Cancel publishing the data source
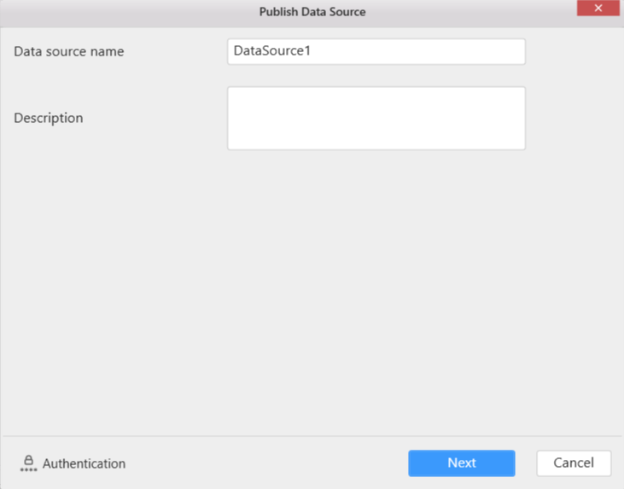The width and height of the screenshot is (624, 489). click(x=573, y=463)
